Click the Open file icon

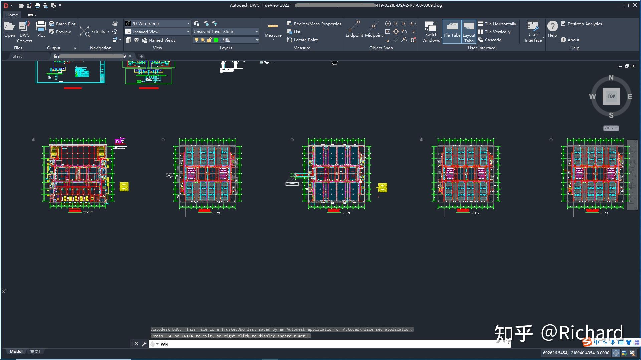[9, 29]
